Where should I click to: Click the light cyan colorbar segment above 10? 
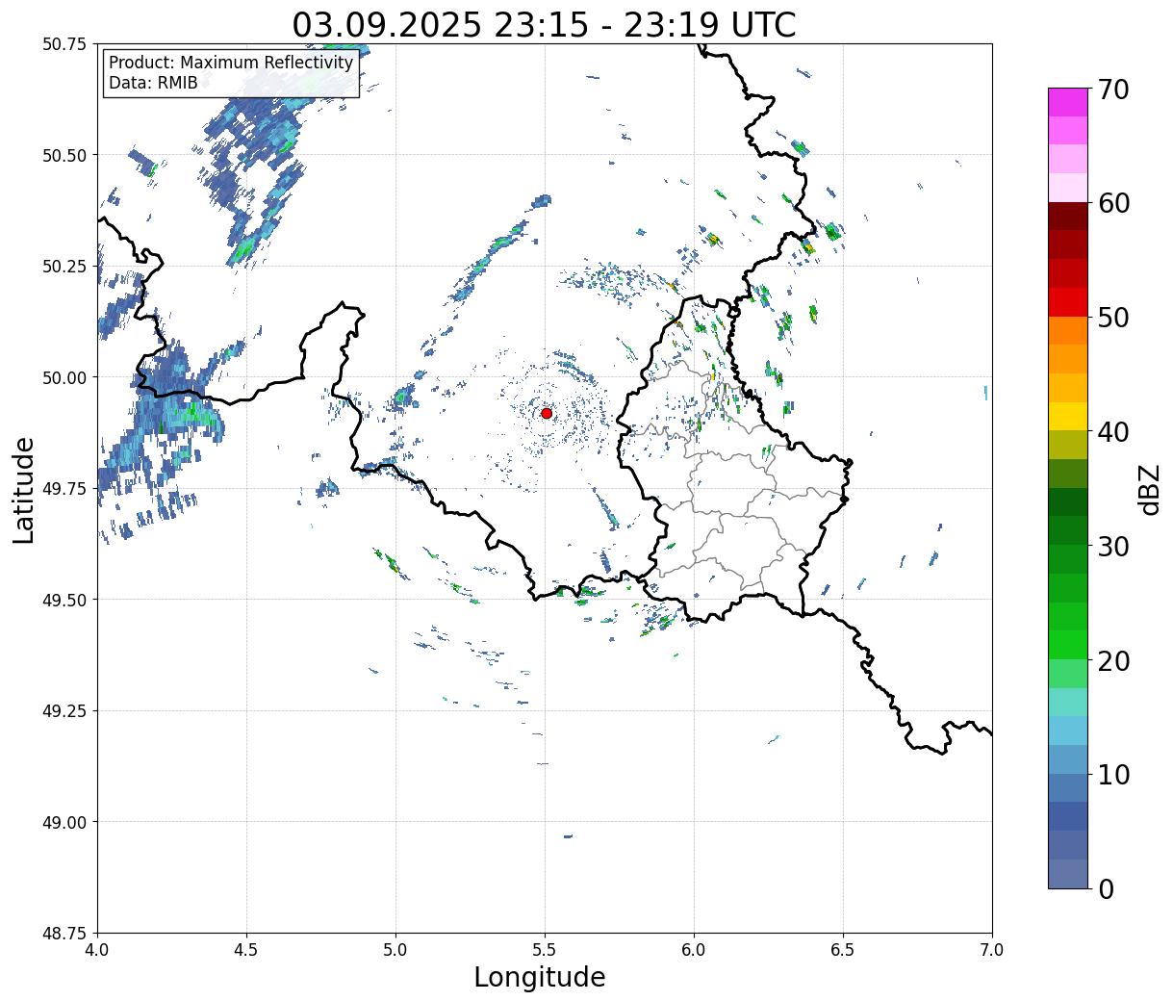coord(1068,731)
